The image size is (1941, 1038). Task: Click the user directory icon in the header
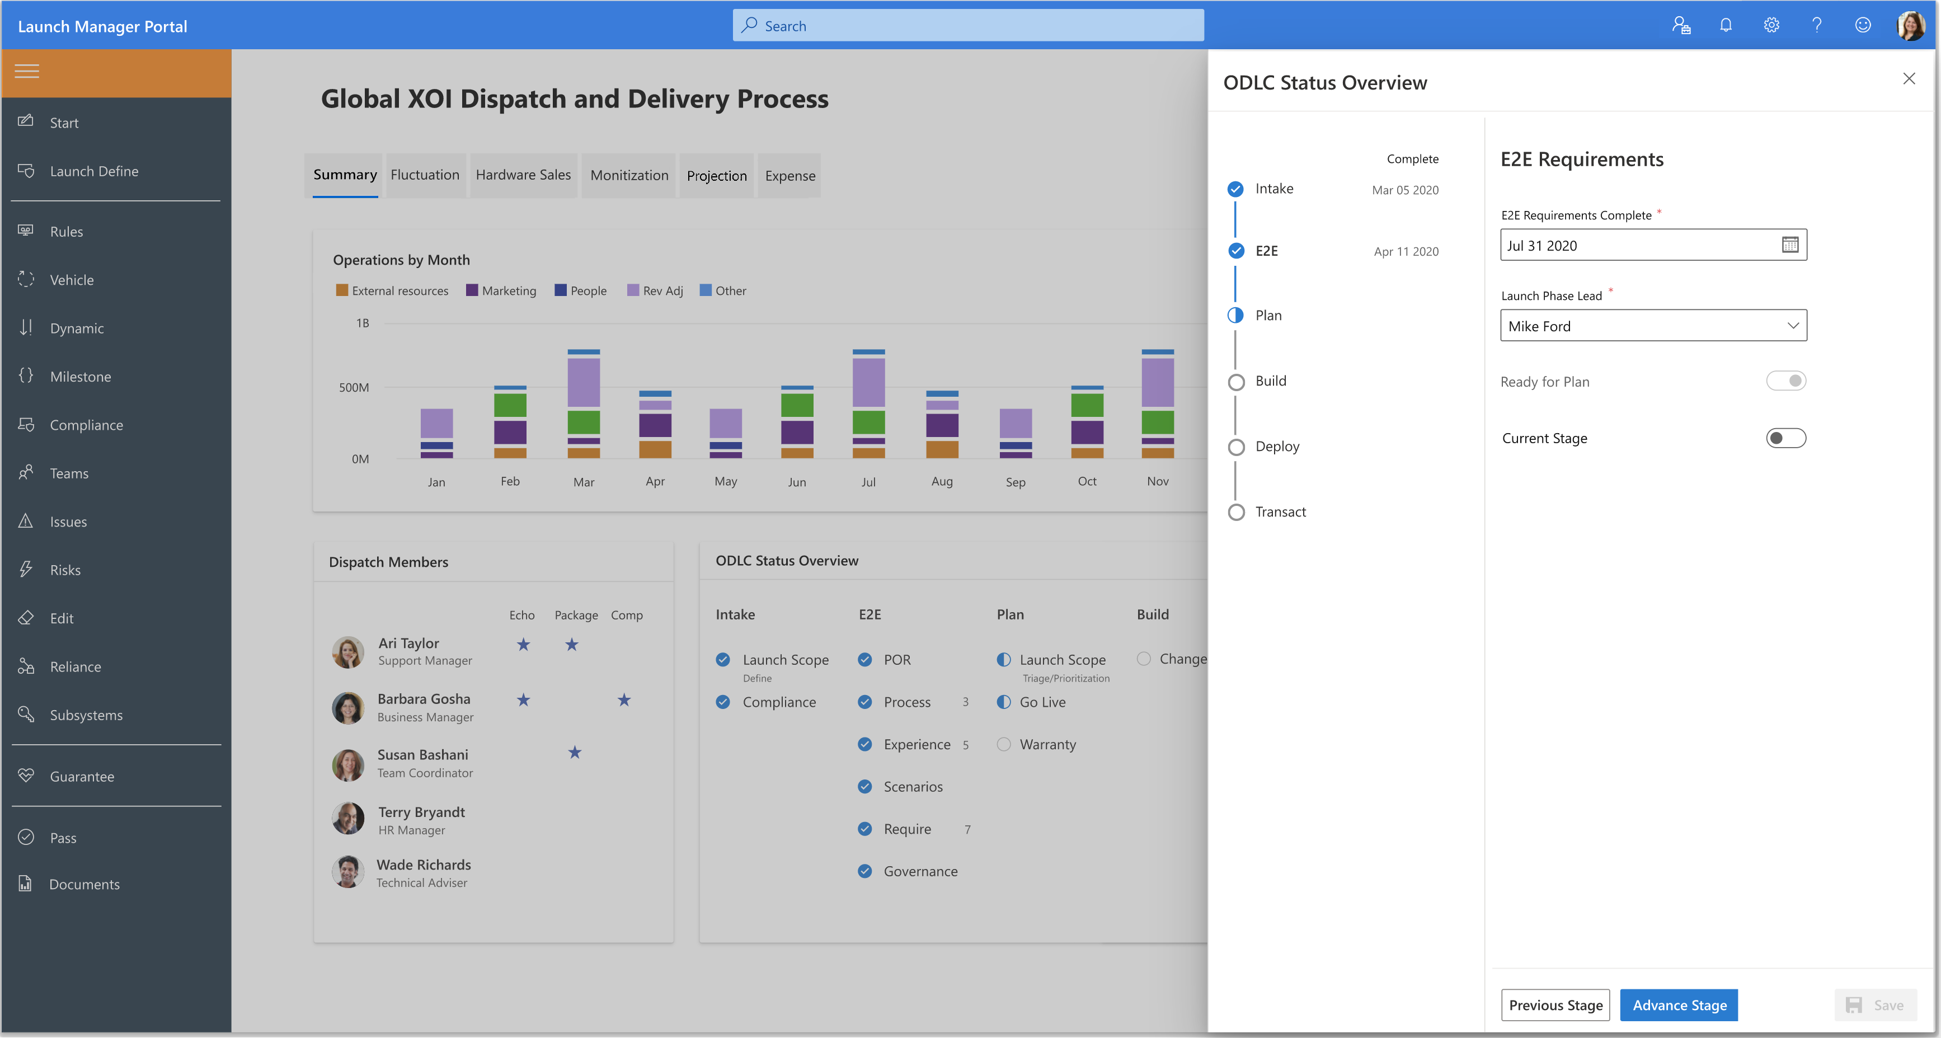(1681, 26)
